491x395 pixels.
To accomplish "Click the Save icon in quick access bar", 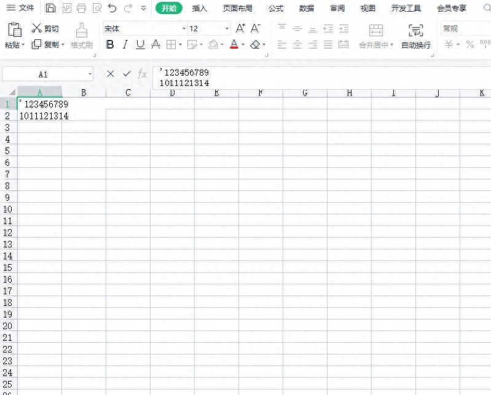I will (x=50, y=8).
